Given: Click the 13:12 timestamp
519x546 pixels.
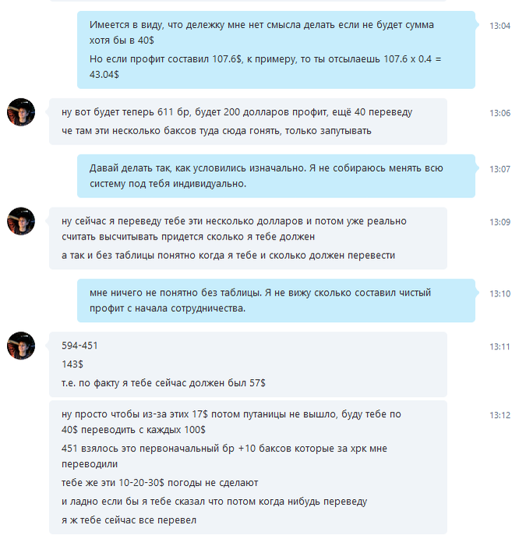Looking at the screenshot, I should (x=500, y=416).
